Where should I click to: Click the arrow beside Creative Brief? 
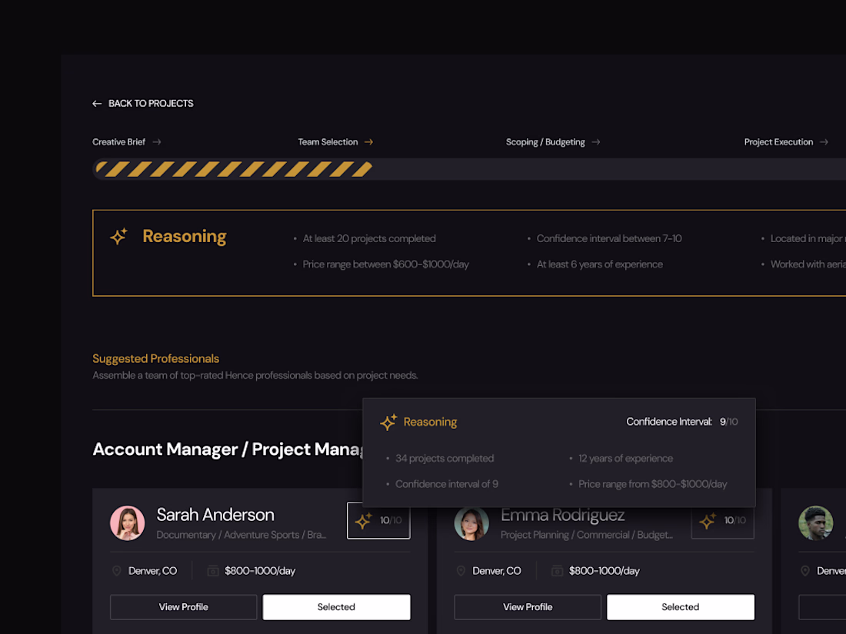(156, 142)
